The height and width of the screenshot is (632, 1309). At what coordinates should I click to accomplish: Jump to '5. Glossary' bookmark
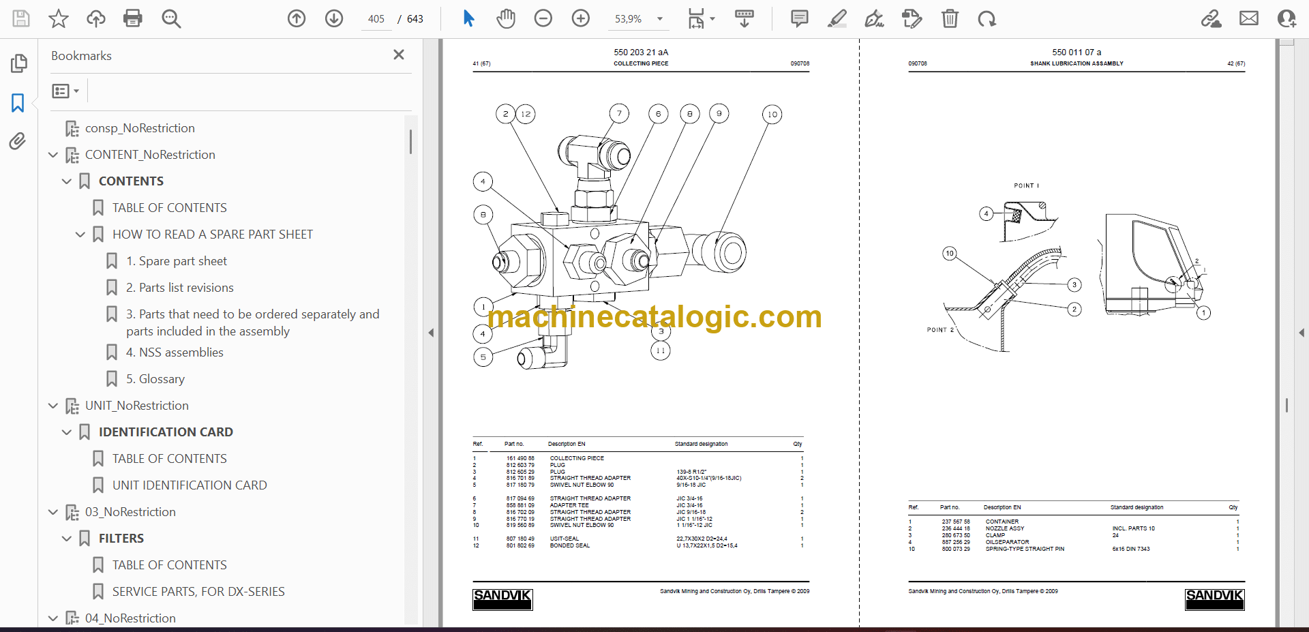point(155,379)
